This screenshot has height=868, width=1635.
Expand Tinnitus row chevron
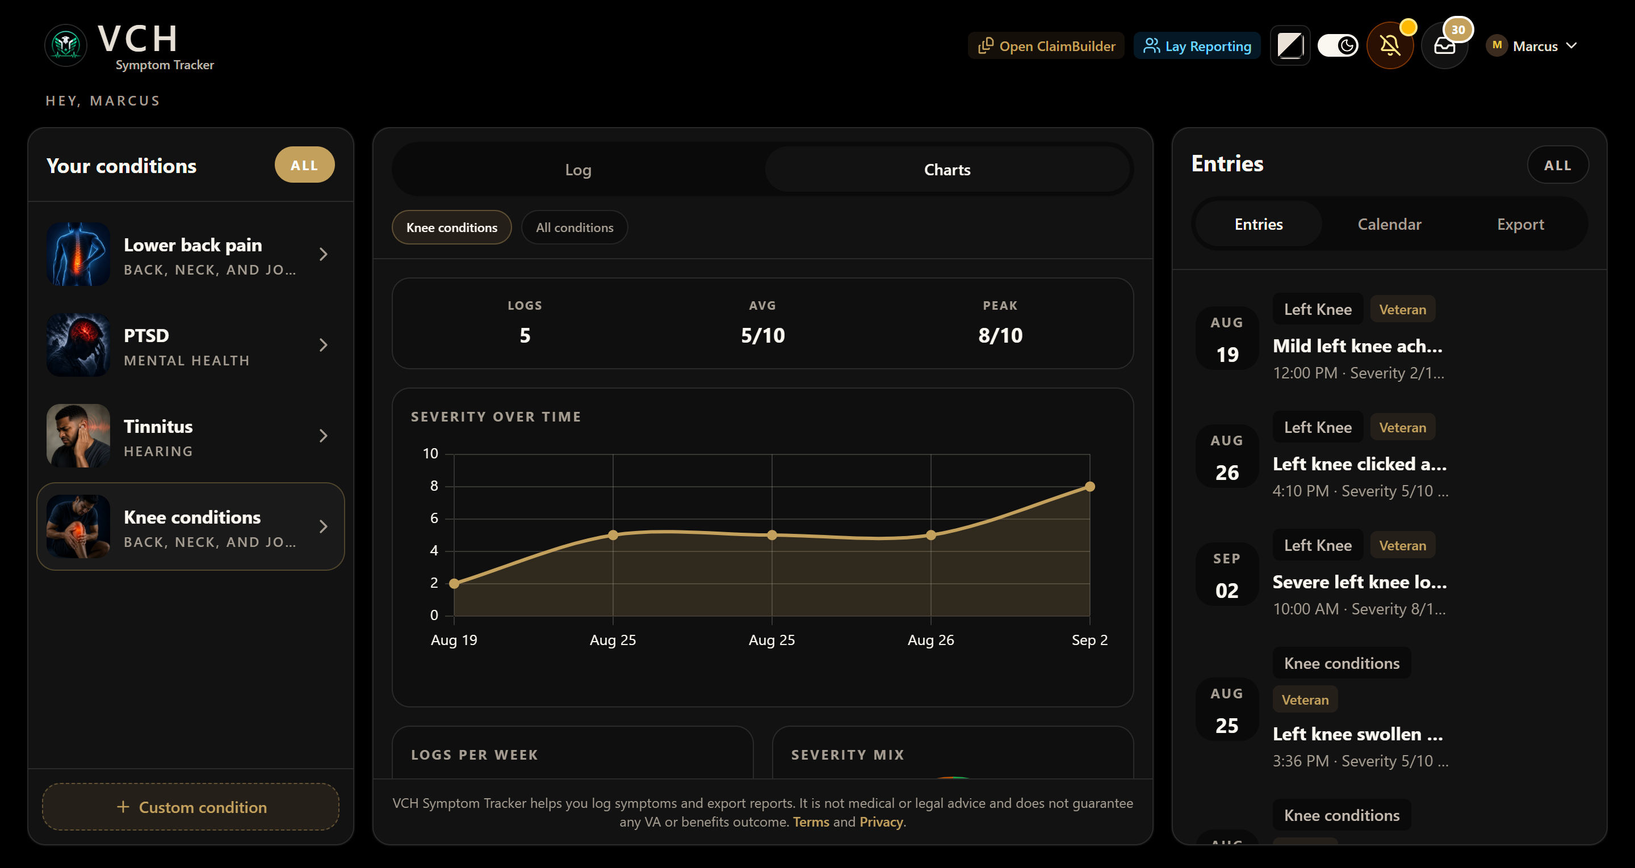click(x=323, y=436)
